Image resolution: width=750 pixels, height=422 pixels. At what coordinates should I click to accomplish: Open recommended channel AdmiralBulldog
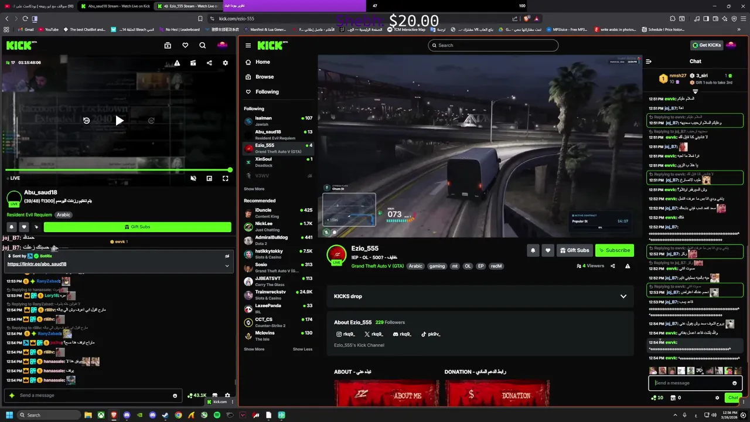coord(278,240)
